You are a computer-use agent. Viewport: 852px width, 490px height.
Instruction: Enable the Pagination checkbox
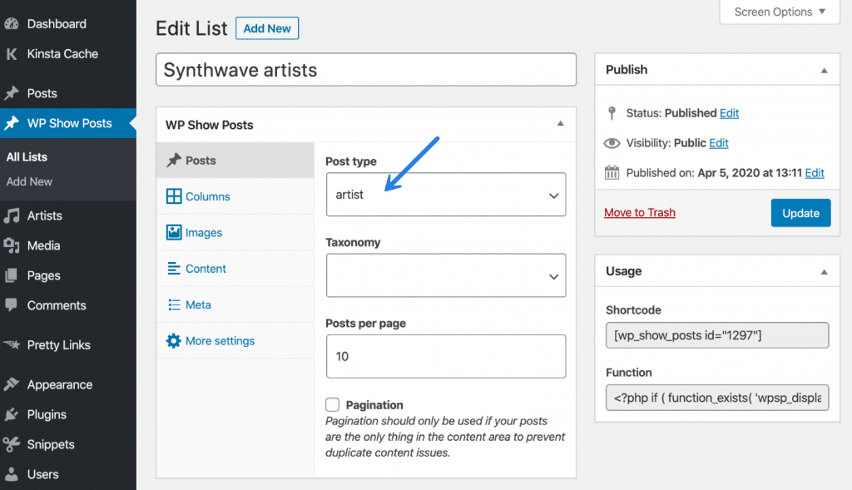coord(333,404)
